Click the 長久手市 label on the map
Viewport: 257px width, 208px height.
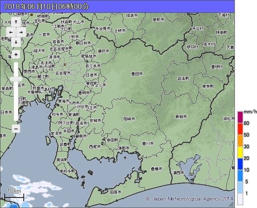click(x=93, y=66)
